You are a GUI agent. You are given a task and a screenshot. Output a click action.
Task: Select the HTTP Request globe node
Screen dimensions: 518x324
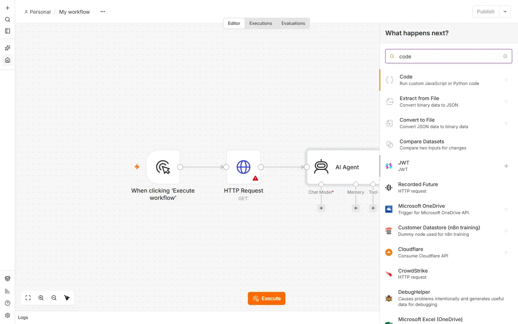click(x=244, y=167)
